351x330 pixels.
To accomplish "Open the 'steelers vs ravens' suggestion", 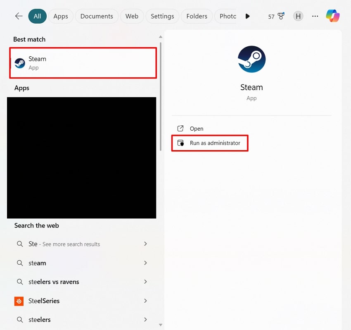I will pos(81,282).
